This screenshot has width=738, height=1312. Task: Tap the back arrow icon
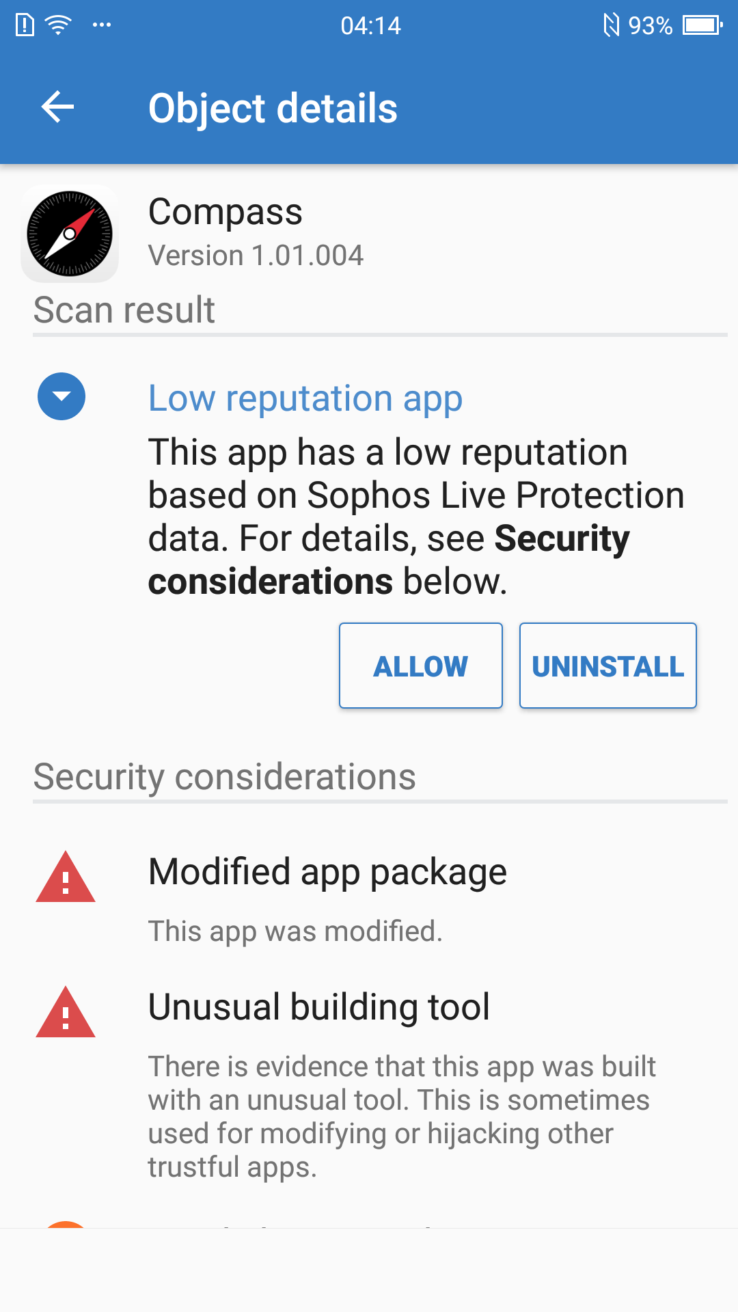coord(57,107)
